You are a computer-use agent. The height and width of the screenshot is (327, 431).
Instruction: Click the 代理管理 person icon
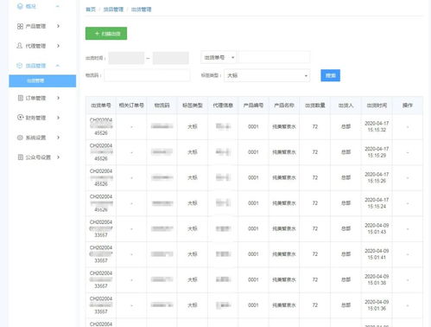(x=20, y=46)
